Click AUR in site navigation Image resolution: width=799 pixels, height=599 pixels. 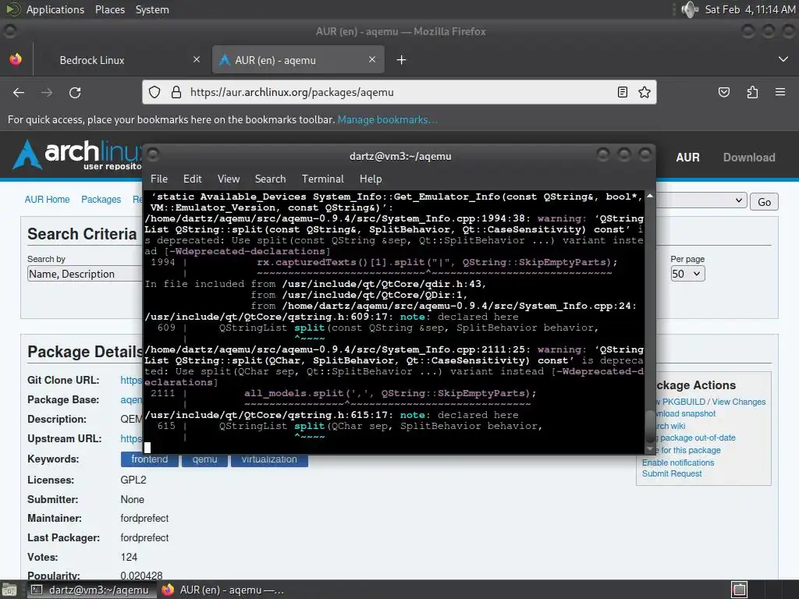click(x=687, y=158)
